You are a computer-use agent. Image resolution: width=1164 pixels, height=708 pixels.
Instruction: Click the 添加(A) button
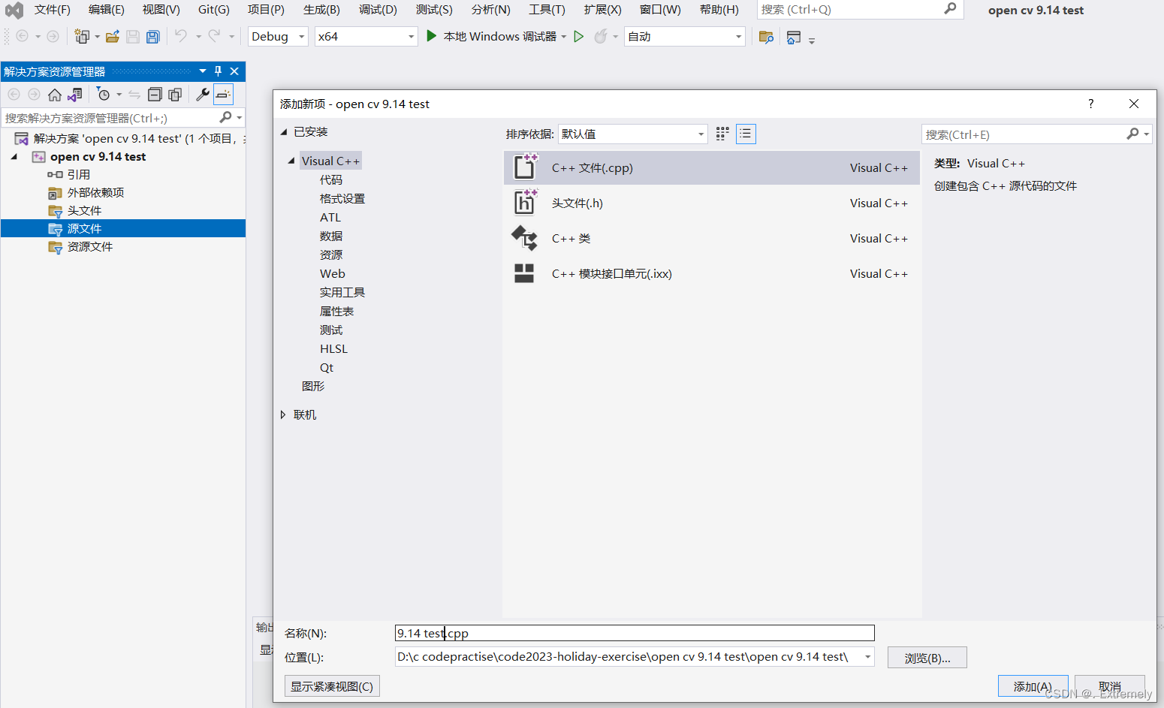[1033, 686]
